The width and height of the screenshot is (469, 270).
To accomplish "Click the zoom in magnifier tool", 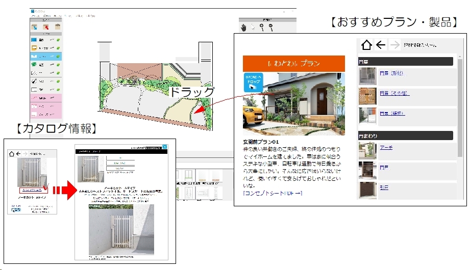I will (262, 28).
